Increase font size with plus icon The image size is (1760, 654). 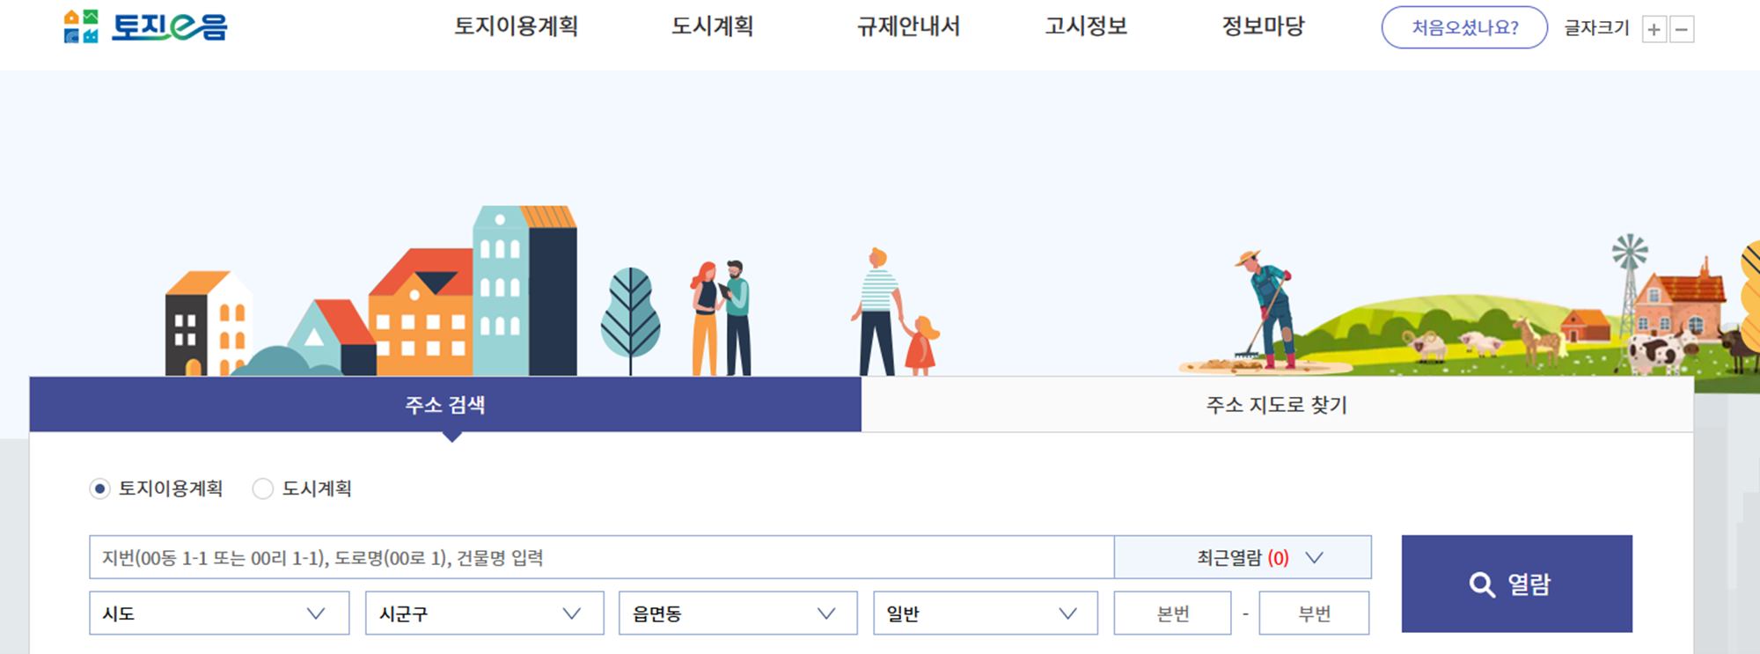pyautogui.click(x=1654, y=29)
